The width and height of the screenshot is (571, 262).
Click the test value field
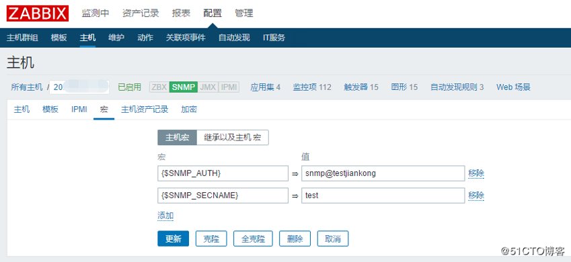coord(383,195)
